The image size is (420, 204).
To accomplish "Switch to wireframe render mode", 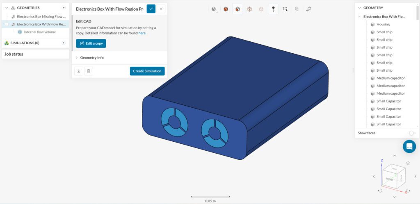I will [249, 9].
